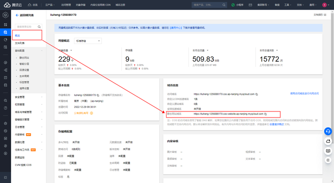
Task: Expand the 云产品 cloud products menu
Action: point(50,5)
